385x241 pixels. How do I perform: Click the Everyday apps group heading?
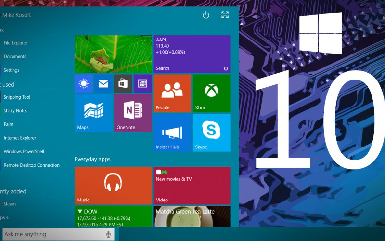(x=92, y=159)
